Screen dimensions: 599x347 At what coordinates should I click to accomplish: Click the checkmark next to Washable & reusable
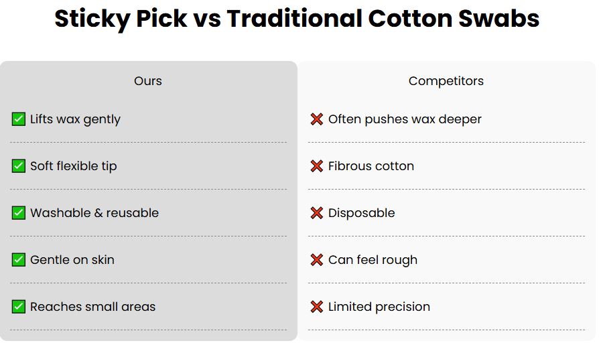(19, 213)
